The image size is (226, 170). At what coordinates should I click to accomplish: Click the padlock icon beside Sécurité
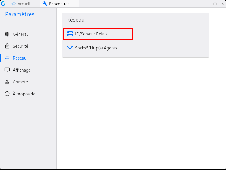coord(7,46)
